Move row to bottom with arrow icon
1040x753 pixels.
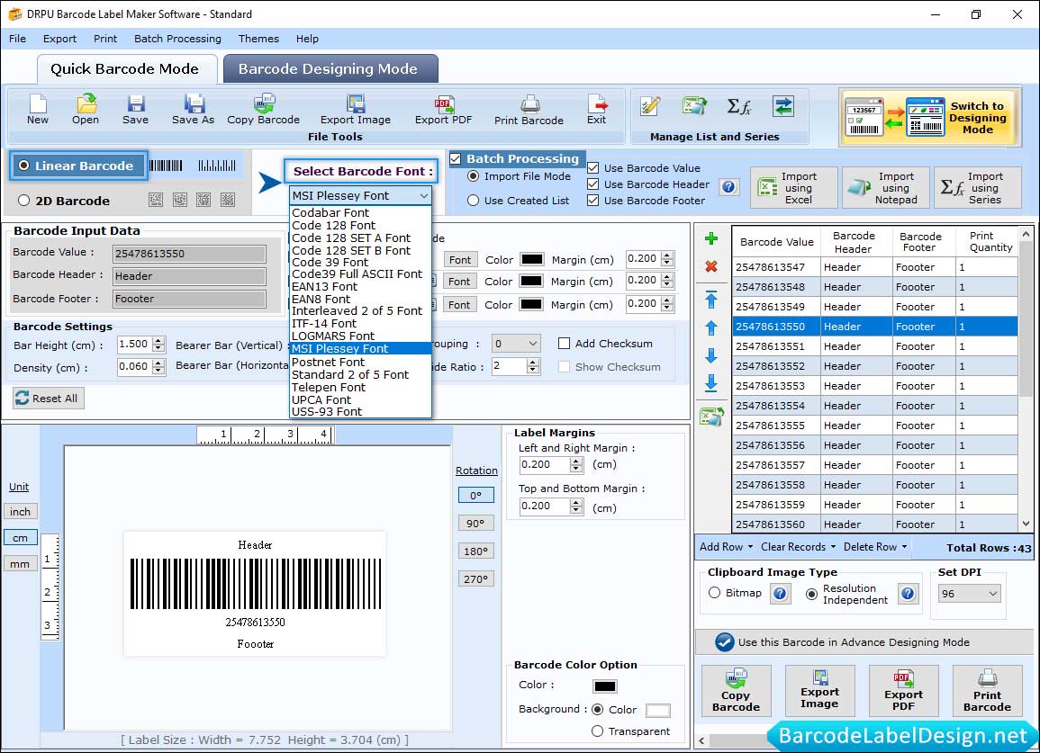[x=711, y=383]
